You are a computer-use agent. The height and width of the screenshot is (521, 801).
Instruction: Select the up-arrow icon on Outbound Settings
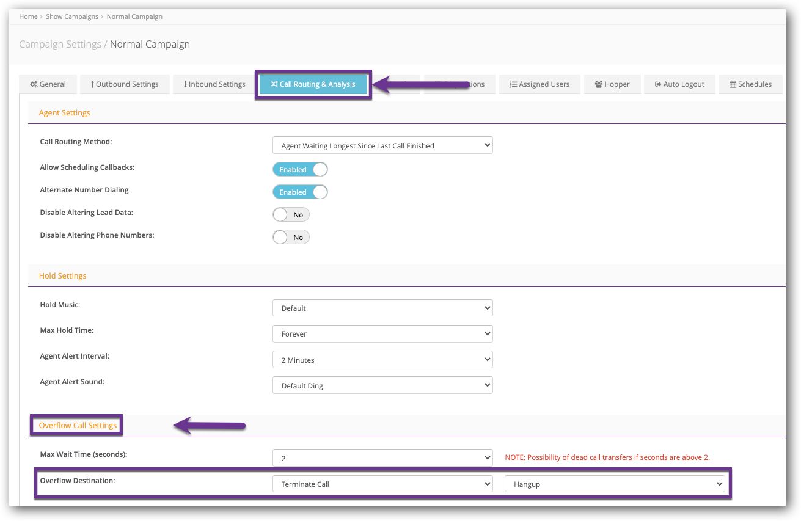(92, 84)
